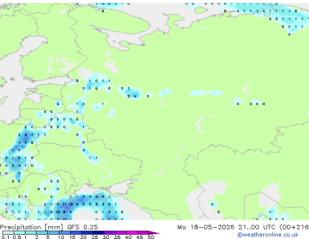
Task: Open the weatheronline.co.uk copyright link
Action: [x=268, y=235]
